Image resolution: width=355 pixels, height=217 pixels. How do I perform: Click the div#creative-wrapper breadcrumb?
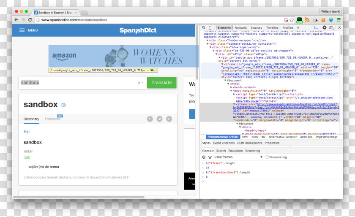coord(283,137)
